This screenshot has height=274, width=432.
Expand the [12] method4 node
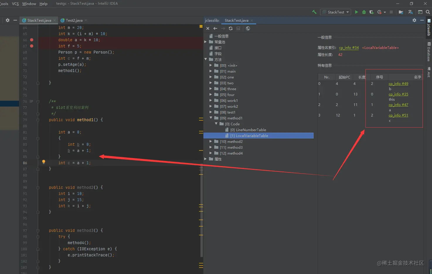211,153
